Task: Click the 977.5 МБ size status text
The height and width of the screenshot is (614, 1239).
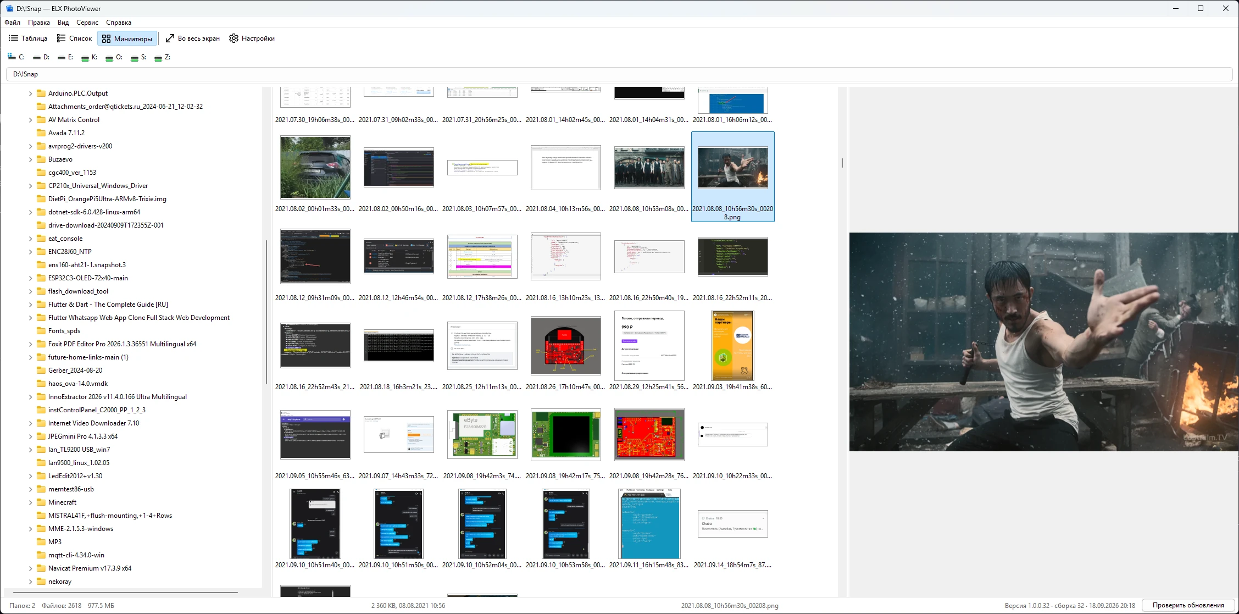Action: 101,606
